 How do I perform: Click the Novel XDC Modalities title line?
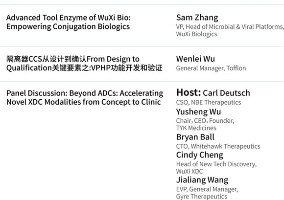coord(84,102)
